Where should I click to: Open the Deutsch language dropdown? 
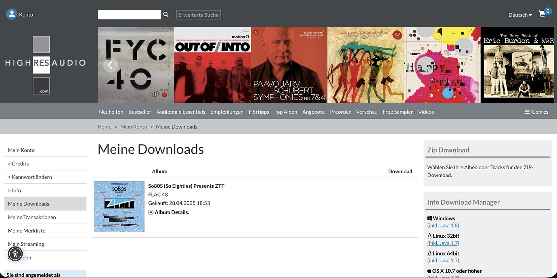click(x=520, y=15)
